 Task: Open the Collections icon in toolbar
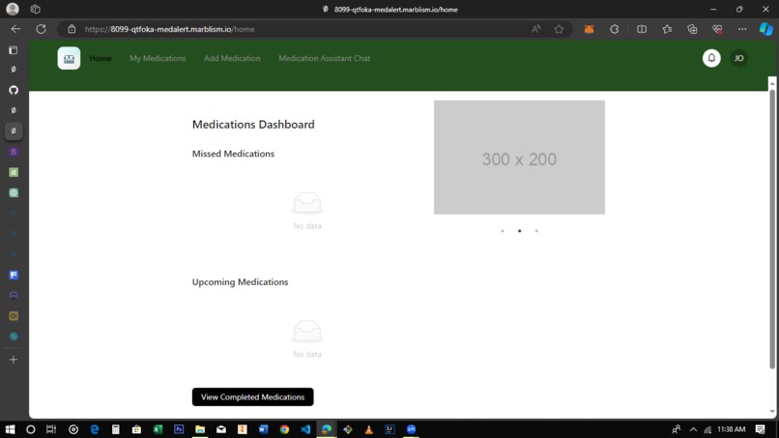tap(692, 29)
